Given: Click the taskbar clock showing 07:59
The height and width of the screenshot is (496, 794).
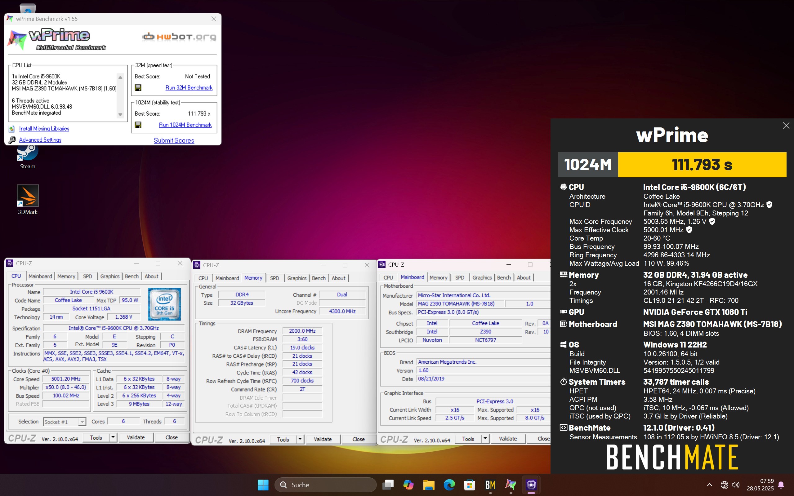Looking at the screenshot, I should pos(760,485).
